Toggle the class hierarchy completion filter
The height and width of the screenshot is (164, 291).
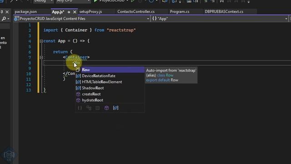(89, 108)
